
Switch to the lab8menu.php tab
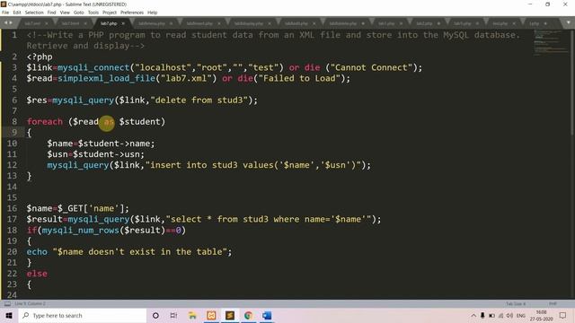(x=152, y=23)
